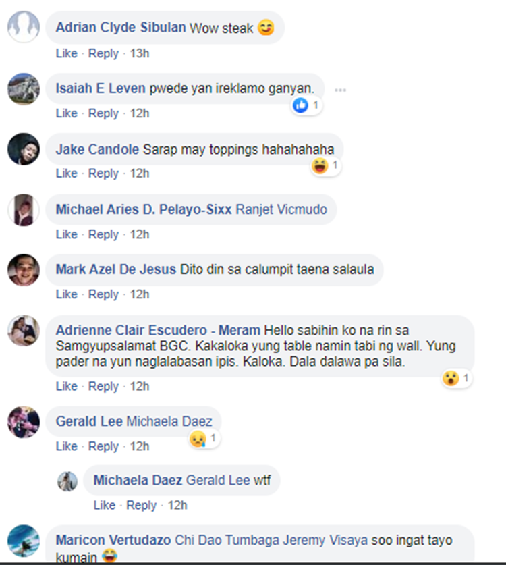Like Michaela Daez's wtf reply
Image resolution: width=506 pixels, height=565 pixels.
[x=105, y=505]
